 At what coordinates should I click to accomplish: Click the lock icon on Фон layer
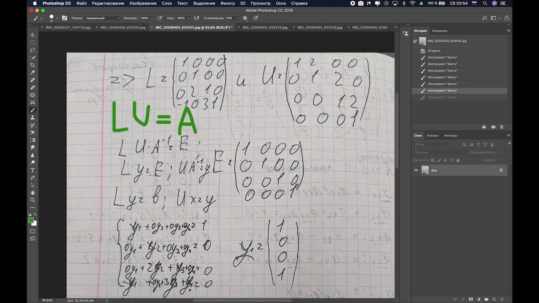501,170
